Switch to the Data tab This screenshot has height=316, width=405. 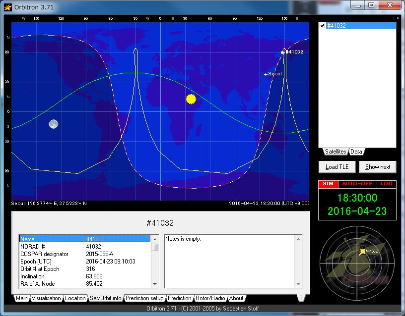click(x=356, y=152)
